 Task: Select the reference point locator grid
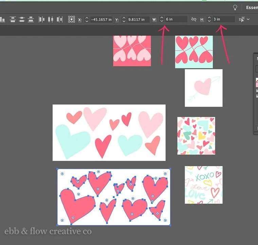tap(72, 19)
